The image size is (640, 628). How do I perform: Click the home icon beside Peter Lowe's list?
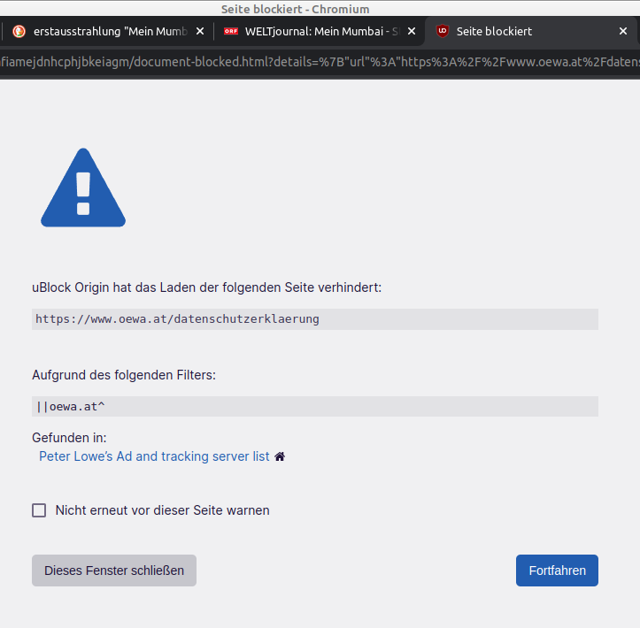[x=280, y=456]
